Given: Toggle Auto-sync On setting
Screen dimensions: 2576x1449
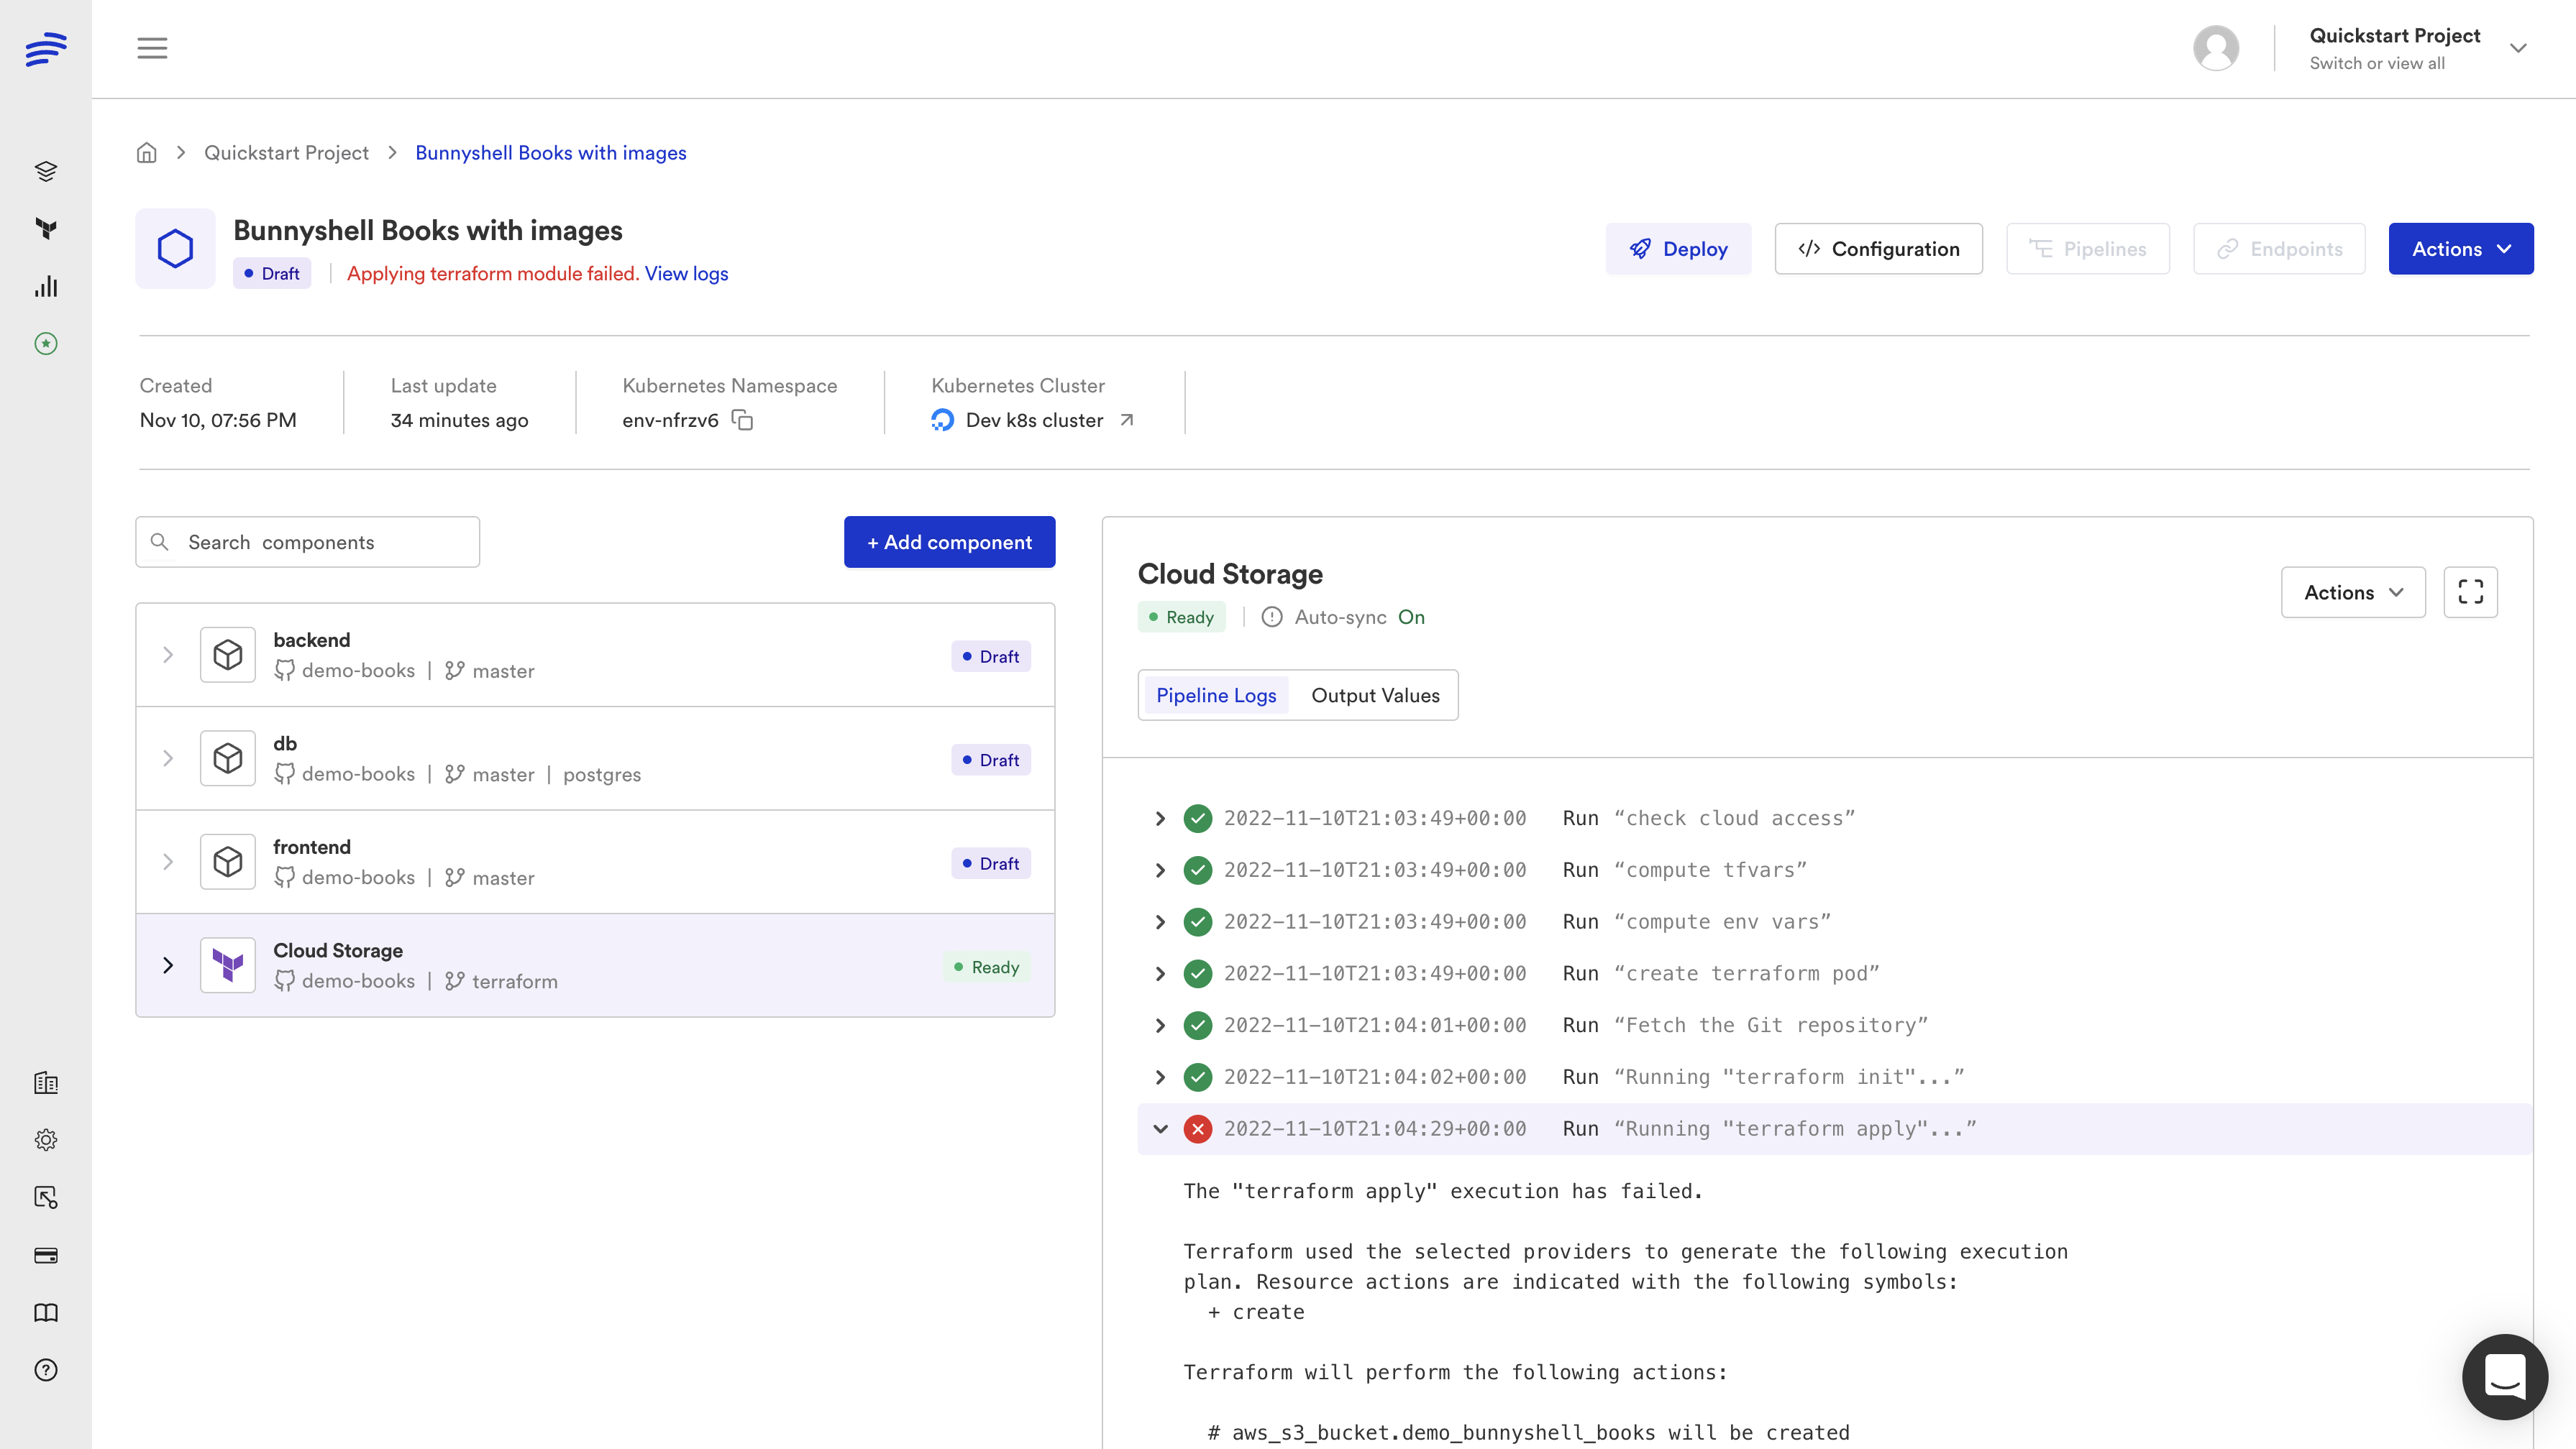Looking at the screenshot, I should (x=1410, y=617).
